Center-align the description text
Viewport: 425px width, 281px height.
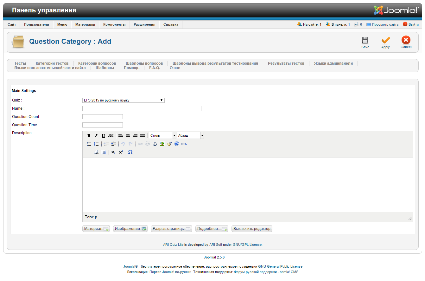point(128,136)
